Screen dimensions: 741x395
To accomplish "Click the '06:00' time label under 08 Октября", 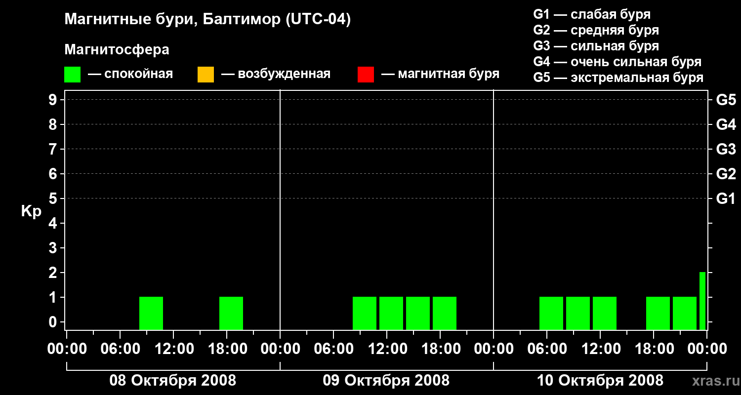I will [x=120, y=349].
